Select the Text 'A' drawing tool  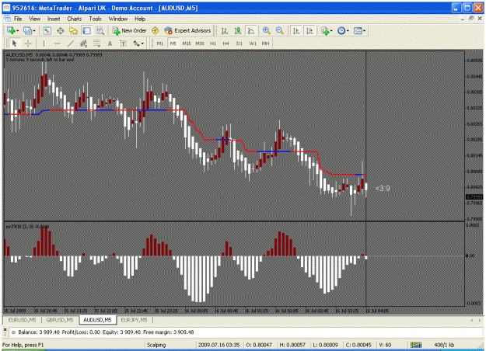[110, 43]
